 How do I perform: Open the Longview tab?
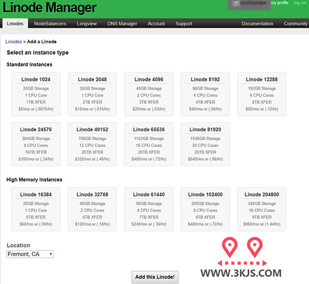click(87, 24)
